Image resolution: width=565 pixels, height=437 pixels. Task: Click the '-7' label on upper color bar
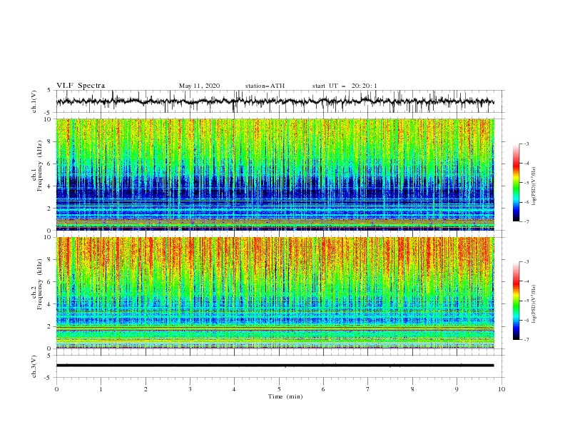(x=526, y=221)
